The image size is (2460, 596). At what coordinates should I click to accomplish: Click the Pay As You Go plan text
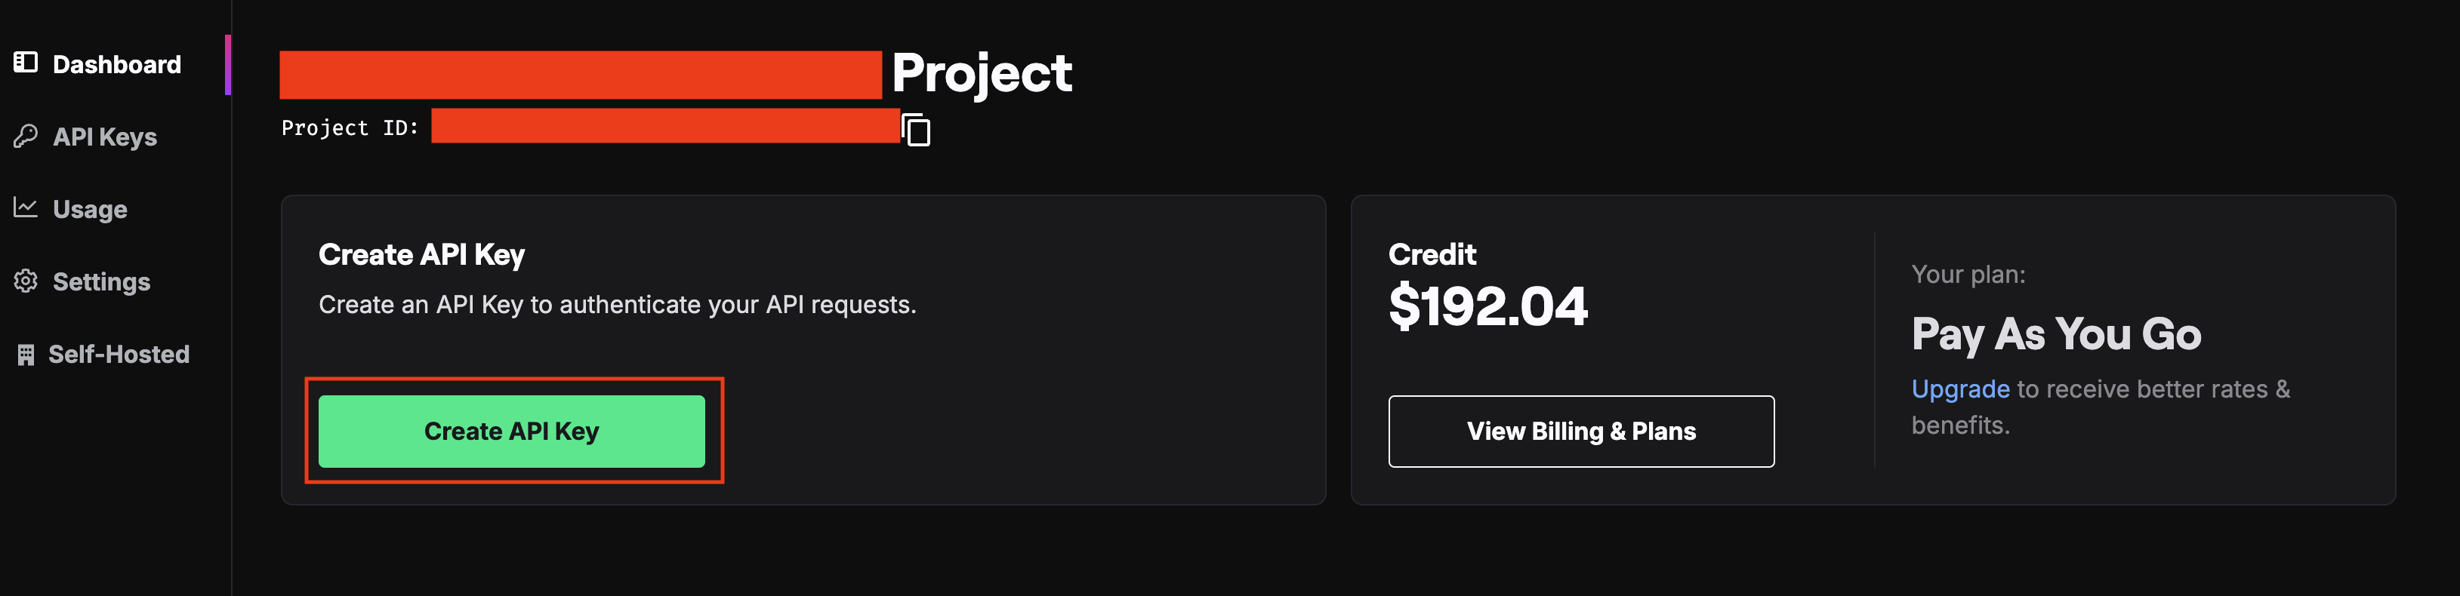pos(2057,335)
